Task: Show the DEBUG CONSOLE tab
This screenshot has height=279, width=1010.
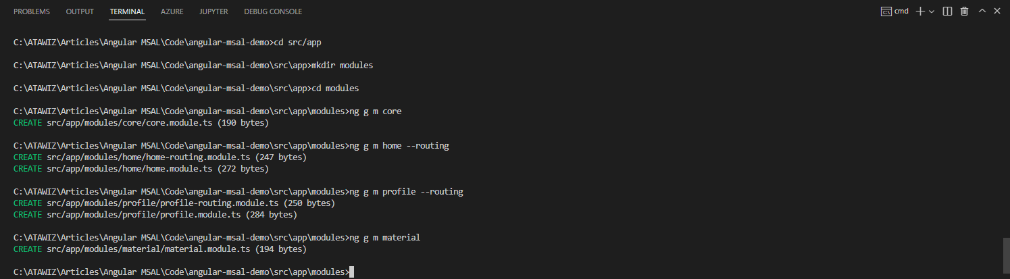Action: tap(273, 11)
